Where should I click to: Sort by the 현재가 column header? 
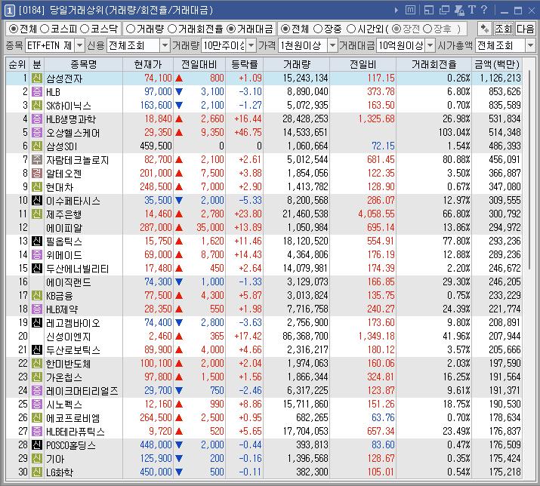(x=148, y=64)
